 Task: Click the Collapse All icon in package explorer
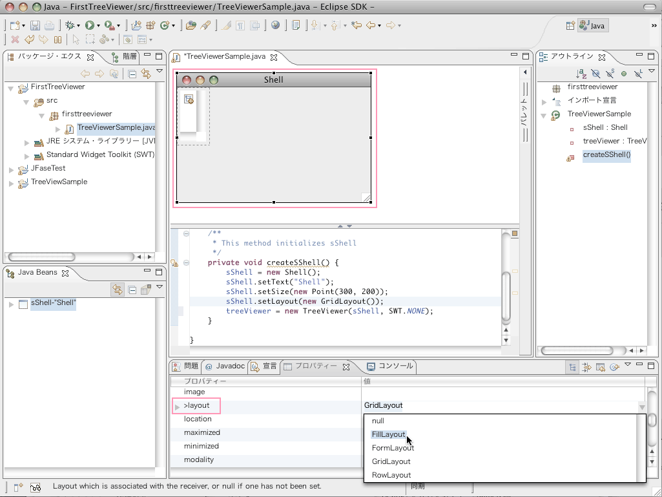click(x=132, y=74)
